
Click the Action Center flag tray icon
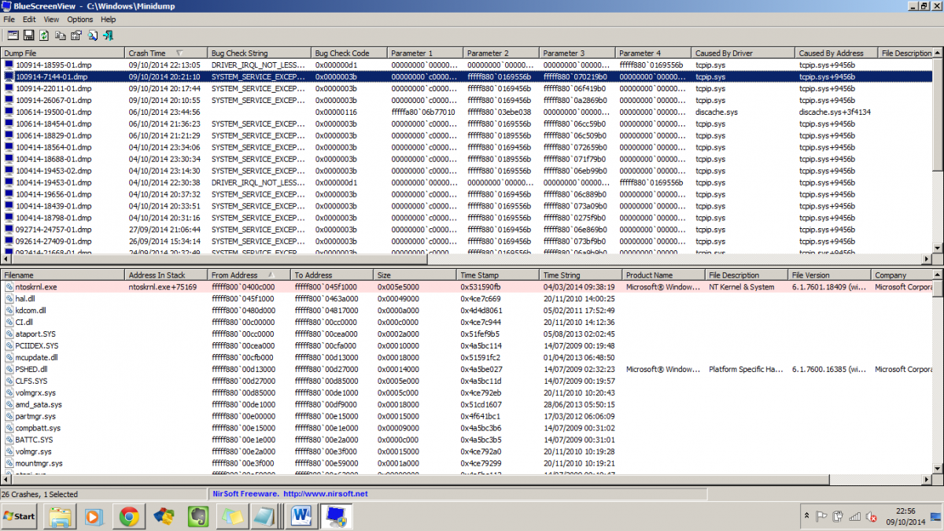(x=821, y=517)
